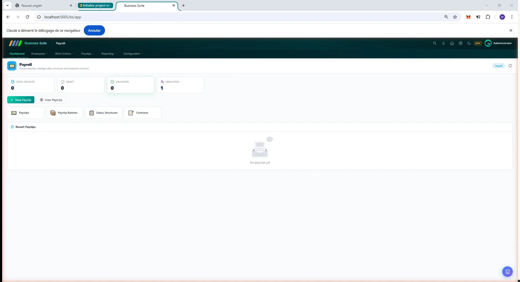Click the Draft stat card
The height and width of the screenshot is (282, 520).
coord(81,85)
